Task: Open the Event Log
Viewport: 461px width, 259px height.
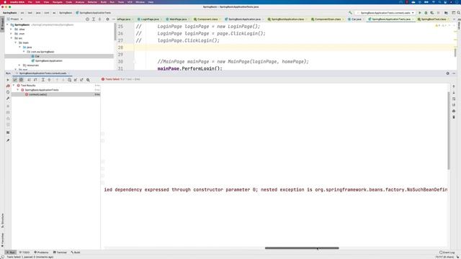Action: [x=447, y=253]
